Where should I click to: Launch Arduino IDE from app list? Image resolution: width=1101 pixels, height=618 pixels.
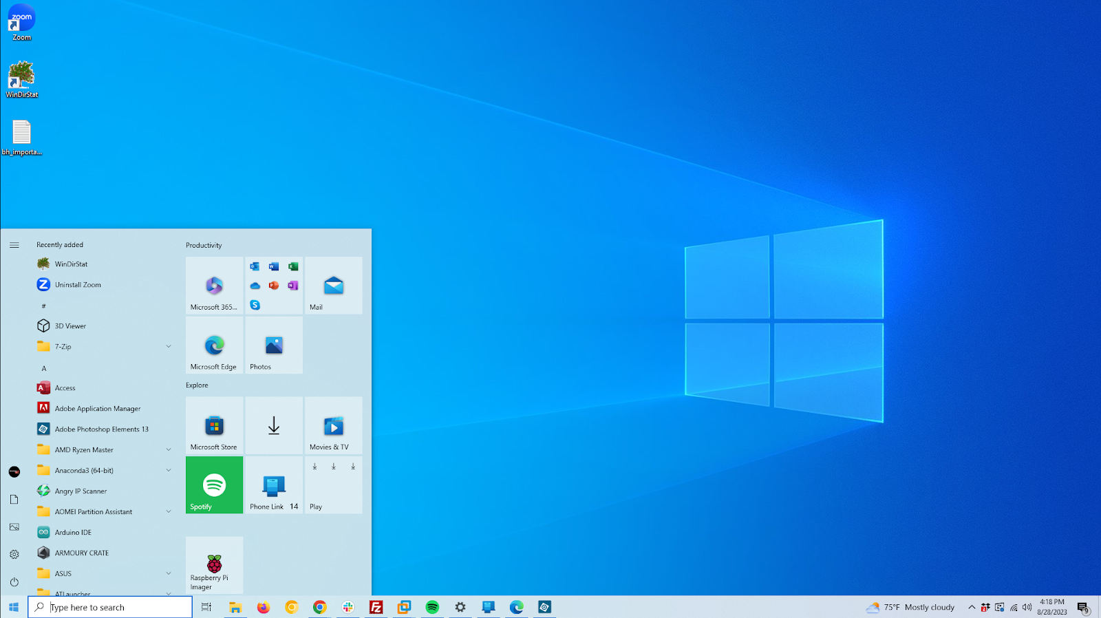click(x=103, y=533)
